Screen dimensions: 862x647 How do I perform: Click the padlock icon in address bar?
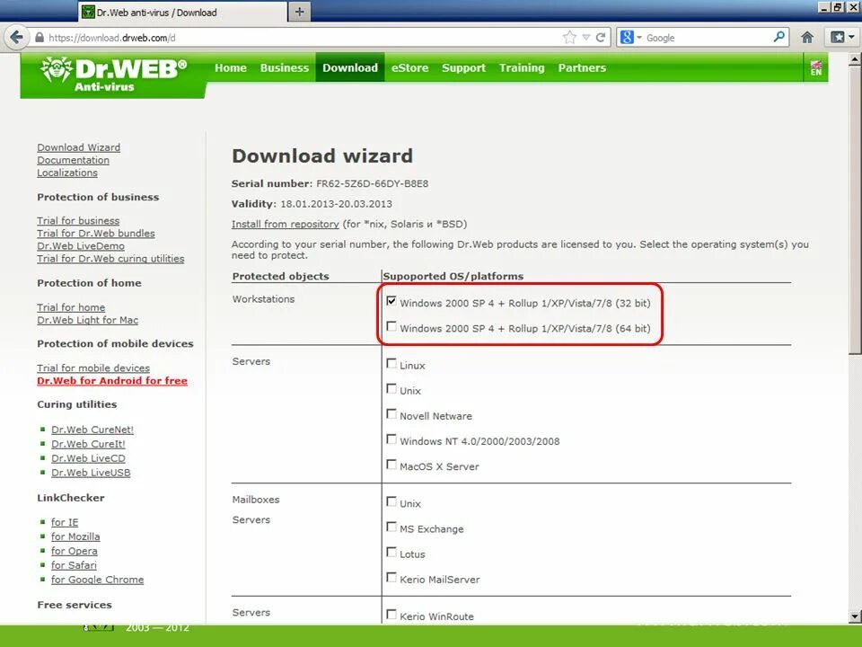click(39, 38)
